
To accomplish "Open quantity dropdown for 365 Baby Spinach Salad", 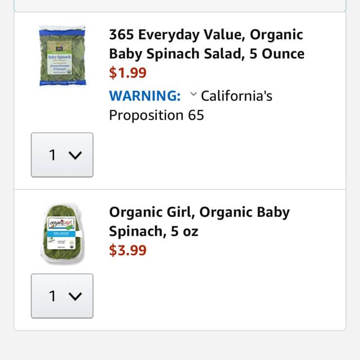I will pos(62,155).
